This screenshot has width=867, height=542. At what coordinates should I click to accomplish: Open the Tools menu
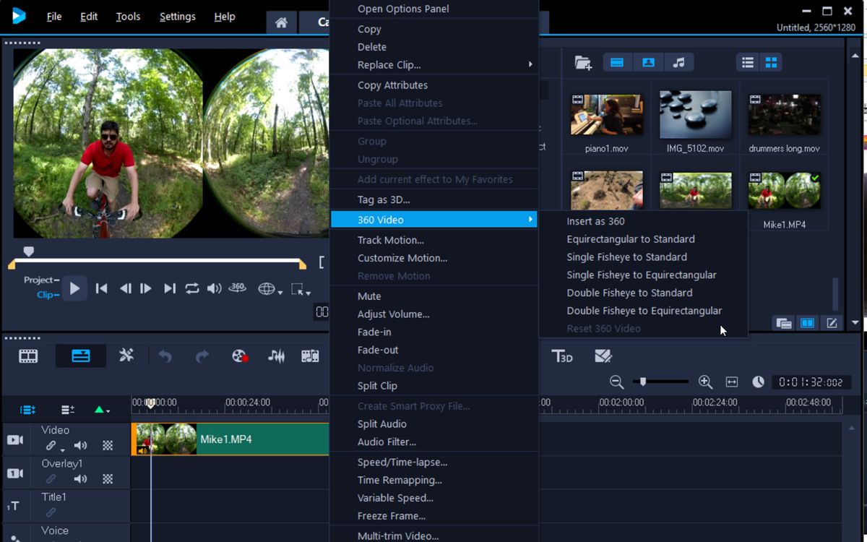coord(128,16)
